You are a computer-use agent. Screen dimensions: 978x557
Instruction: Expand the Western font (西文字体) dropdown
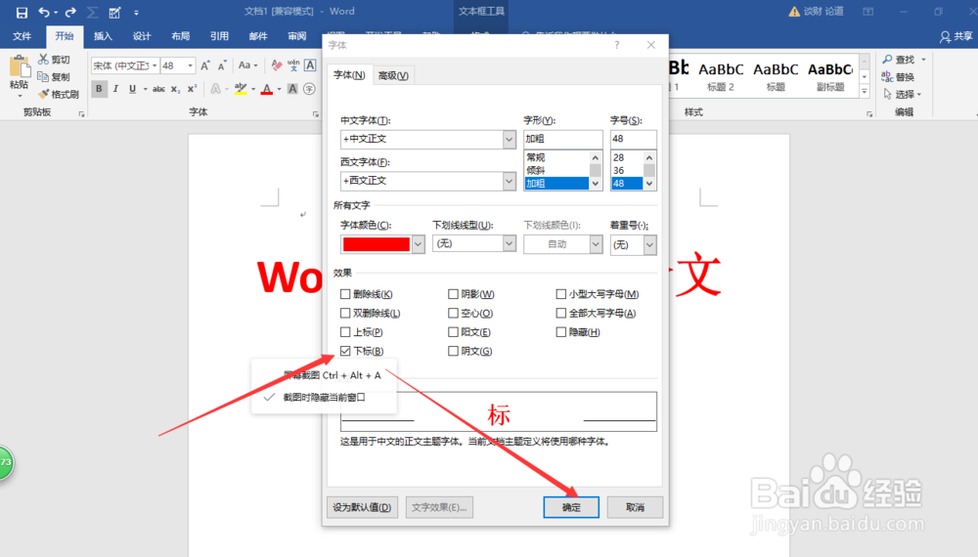pyautogui.click(x=509, y=181)
